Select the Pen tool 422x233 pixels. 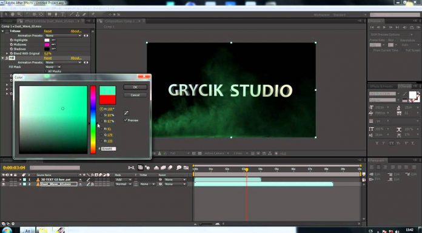coord(56,15)
